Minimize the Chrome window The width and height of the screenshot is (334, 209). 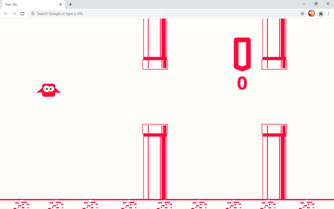coord(304,4)
